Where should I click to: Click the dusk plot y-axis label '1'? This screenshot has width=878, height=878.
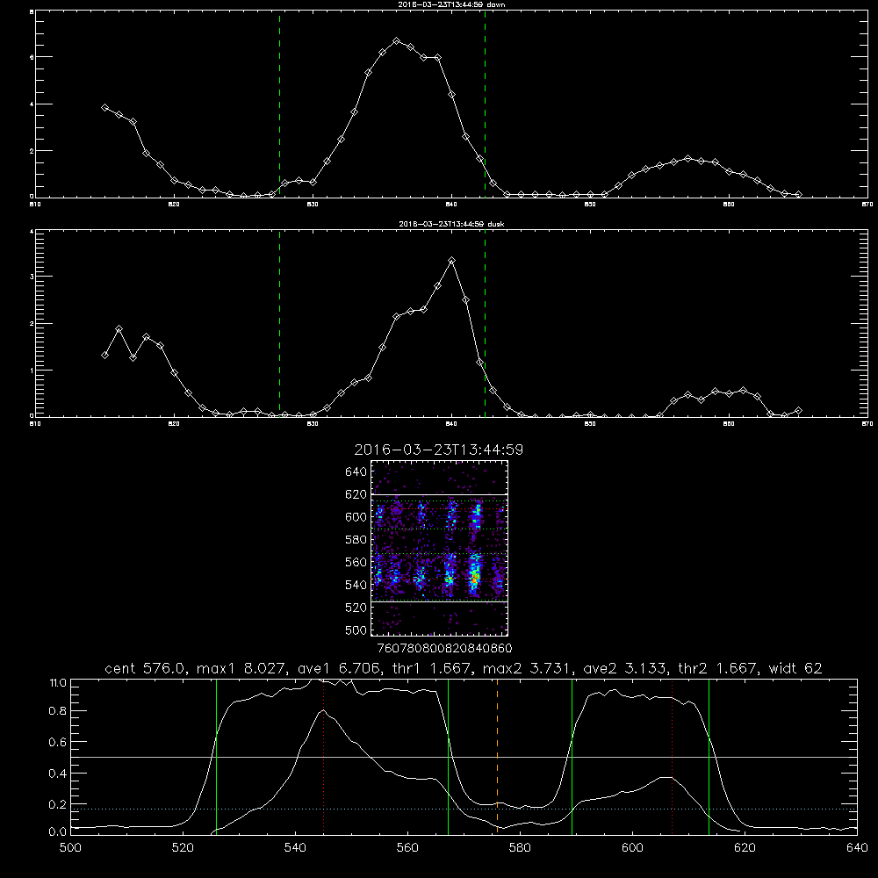(x=32, y=371)
